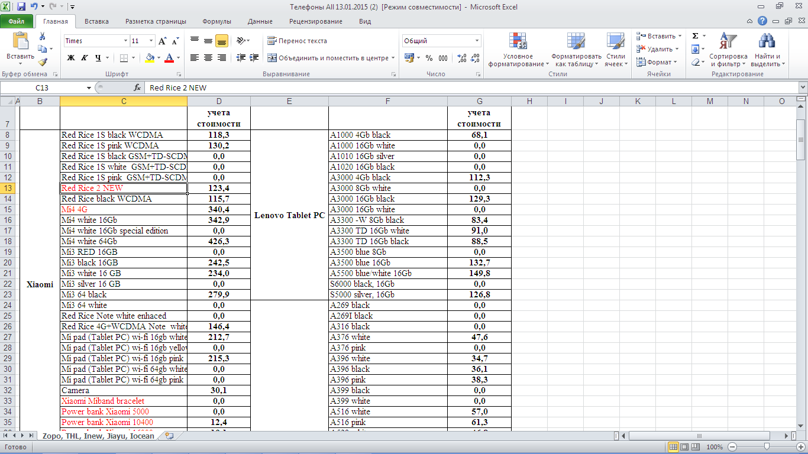
Task: Click the Name Box showing C13
Action: click(x=43, y=87)
